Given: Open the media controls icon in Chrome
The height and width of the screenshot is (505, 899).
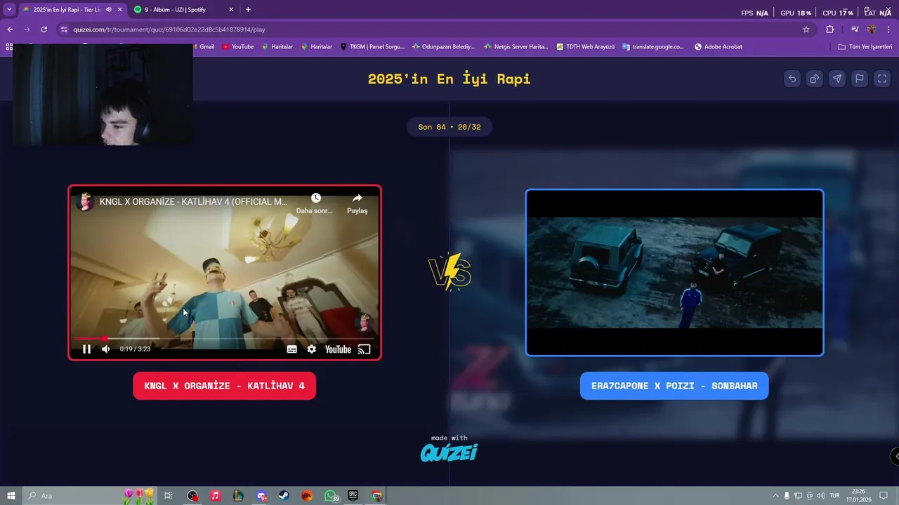Looking at the screenshot, I should 855,29.
